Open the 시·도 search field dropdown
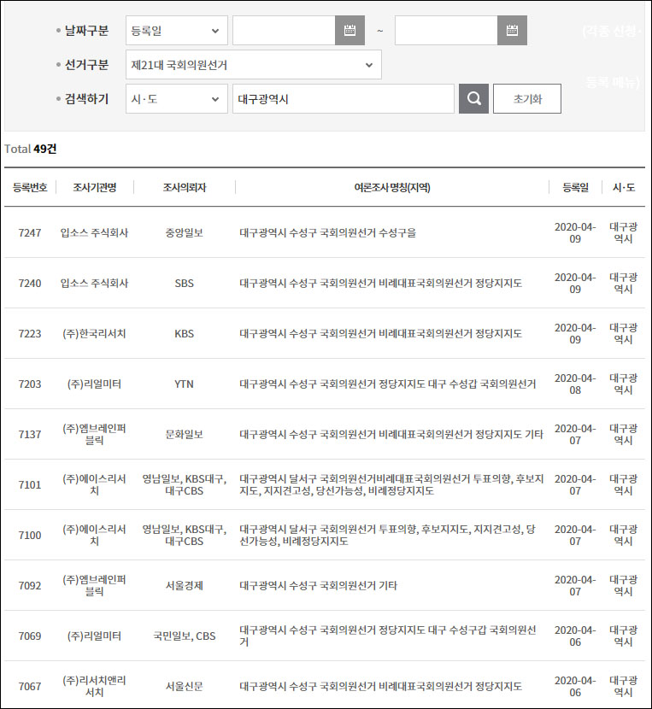The height and width of the screenshot is (709, 652). (x=177, y=98)
